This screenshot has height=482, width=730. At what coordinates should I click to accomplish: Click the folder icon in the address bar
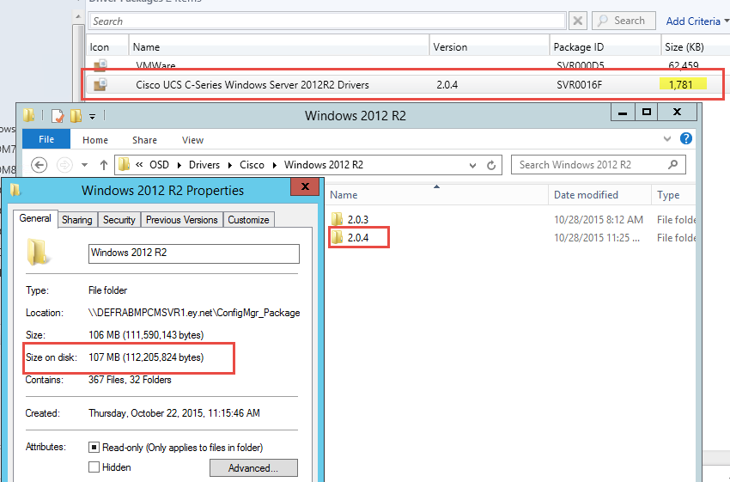[124, 164]
